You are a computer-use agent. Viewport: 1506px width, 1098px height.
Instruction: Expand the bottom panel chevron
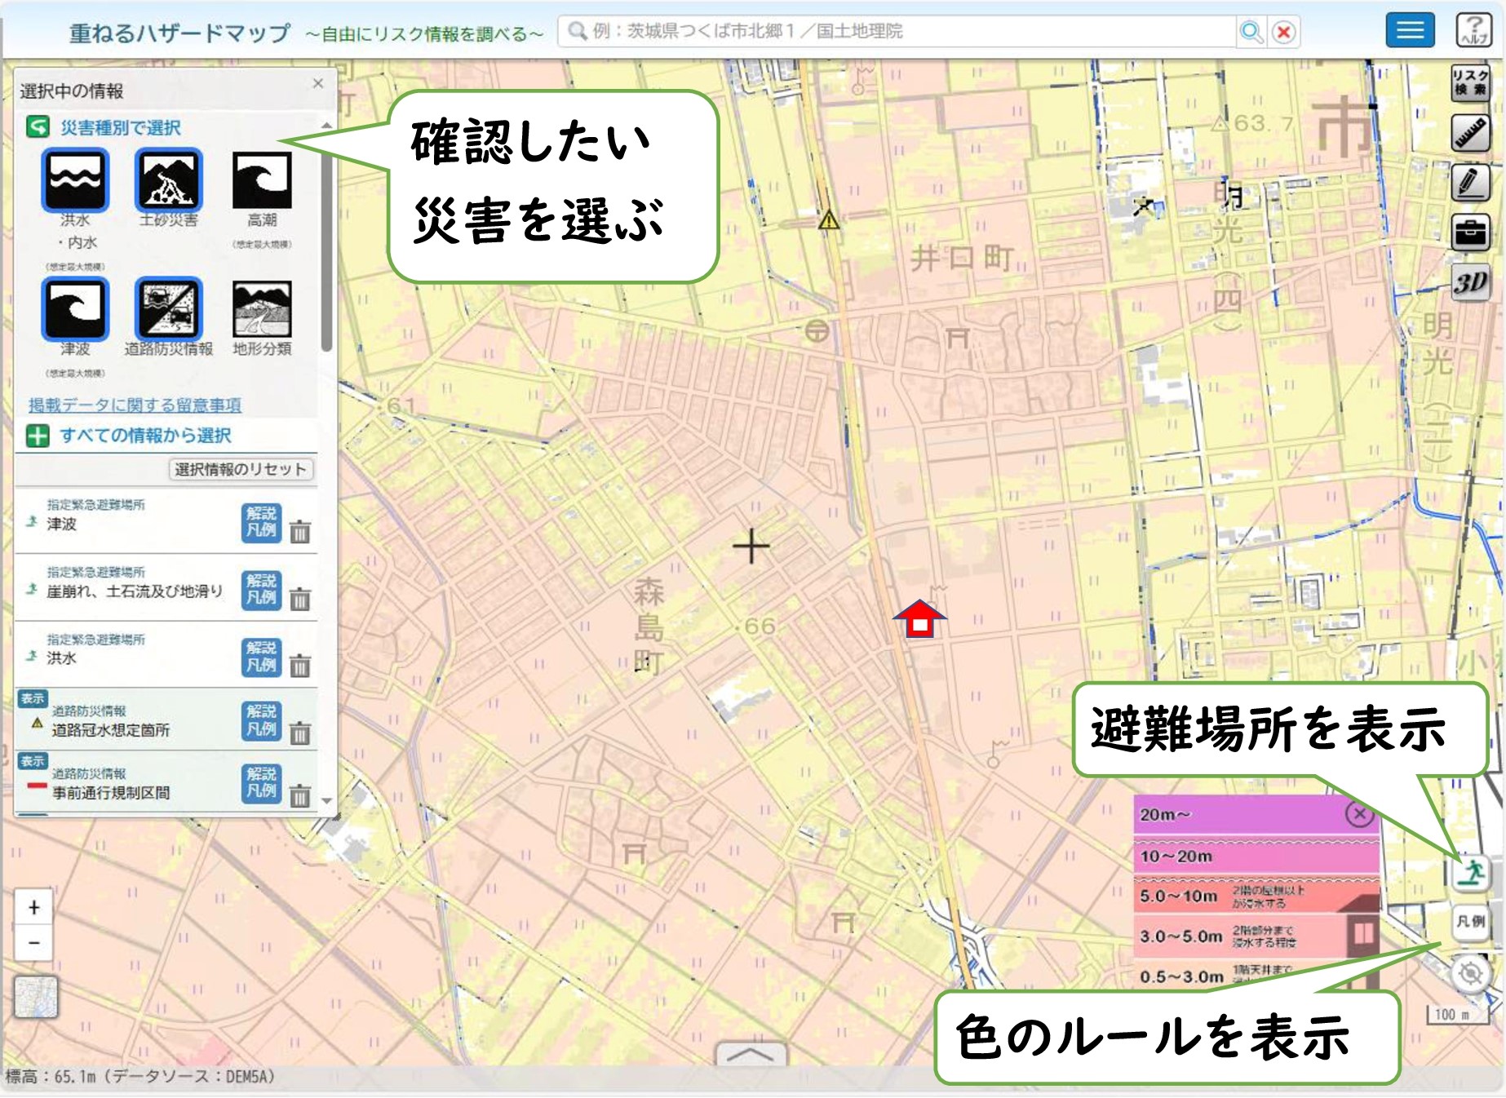point(750,1054)
